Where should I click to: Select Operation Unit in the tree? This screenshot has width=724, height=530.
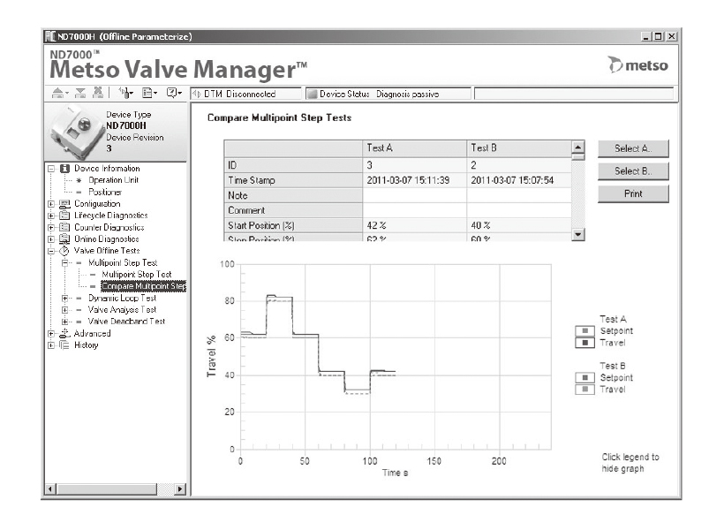(113, 180)
